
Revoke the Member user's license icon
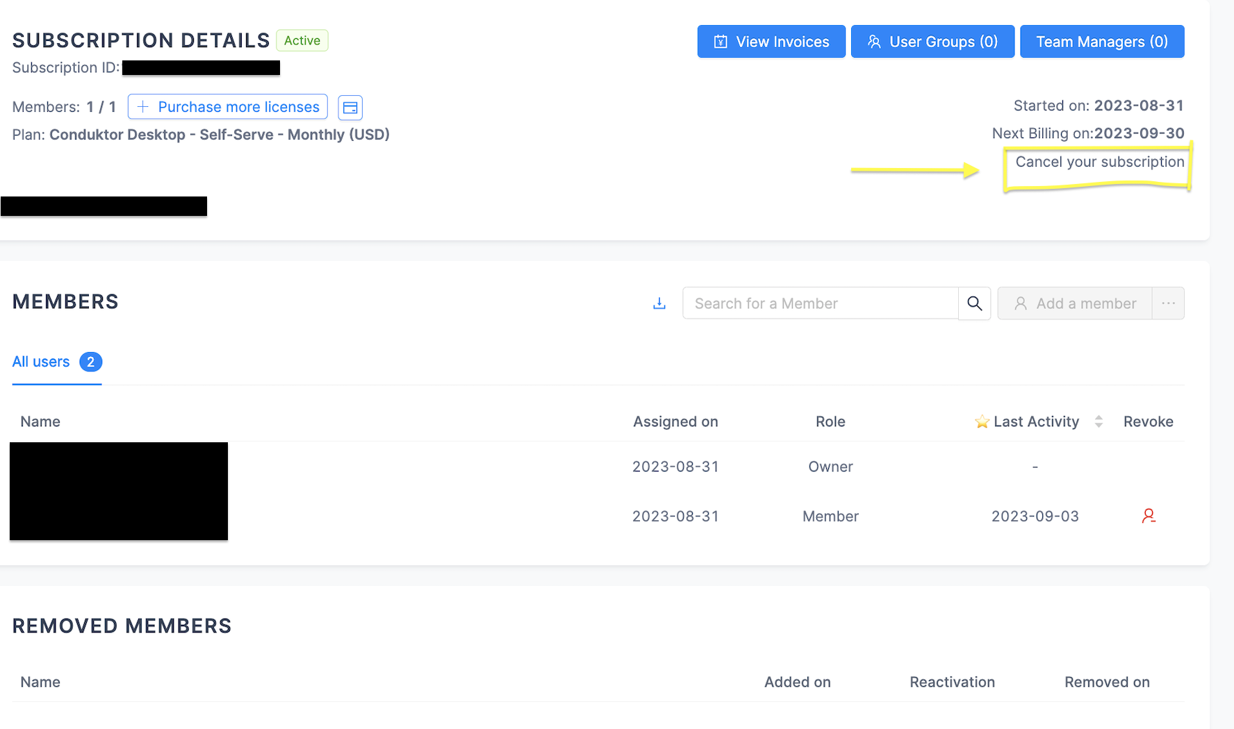pyautogui.click(x=1149, y=516)
